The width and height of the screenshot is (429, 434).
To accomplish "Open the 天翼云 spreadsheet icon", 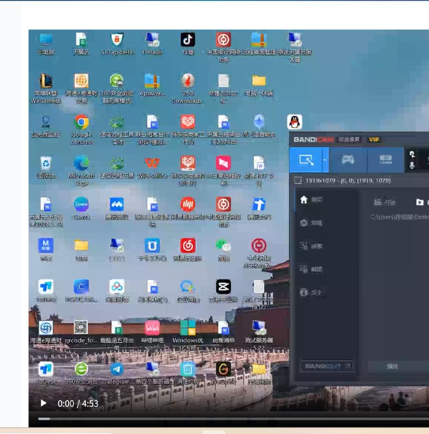I will (81, 44).
